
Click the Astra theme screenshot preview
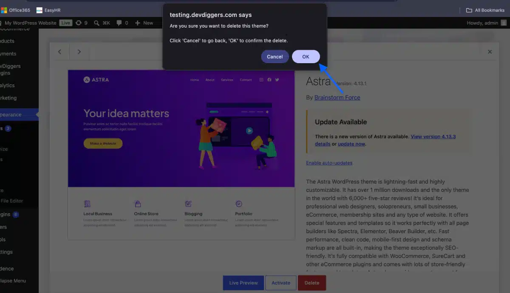181,155
